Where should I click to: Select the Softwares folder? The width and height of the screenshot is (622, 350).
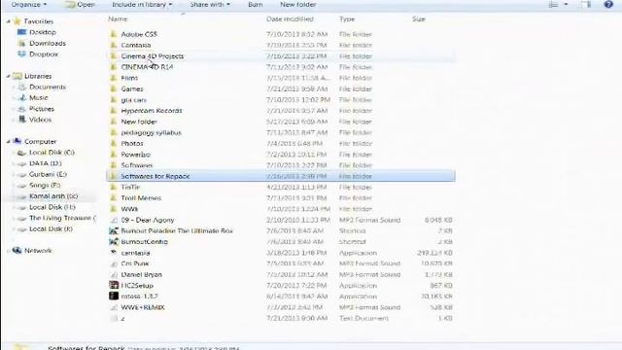tap(137, 165)
